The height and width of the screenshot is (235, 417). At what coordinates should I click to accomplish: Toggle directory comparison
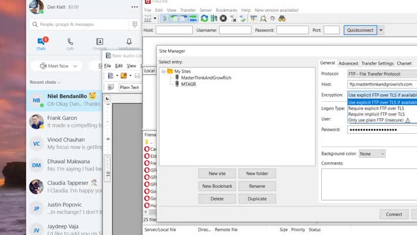263,18
